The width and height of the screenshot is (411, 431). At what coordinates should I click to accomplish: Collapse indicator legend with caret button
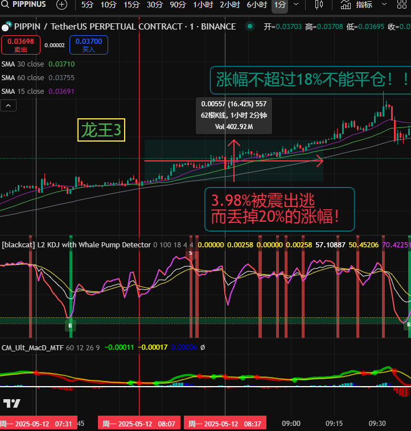click(9, 106)
